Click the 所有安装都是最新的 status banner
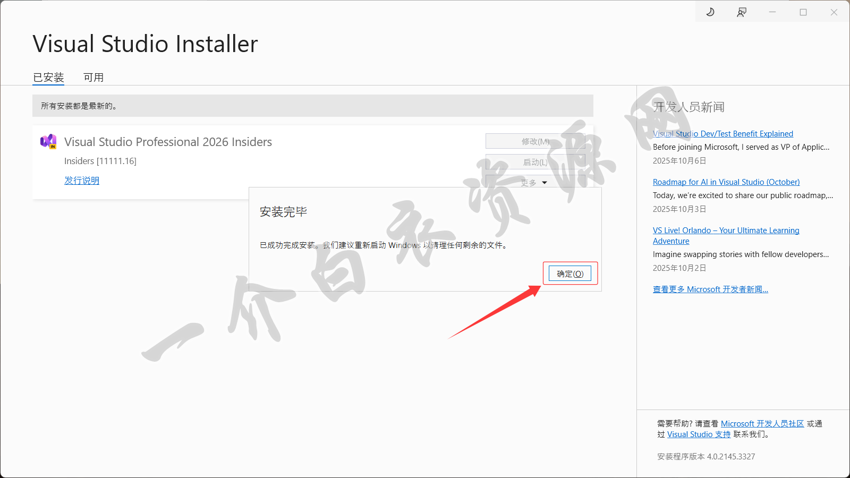This screenshot has width=850, height=478. [x=312, y=106]
